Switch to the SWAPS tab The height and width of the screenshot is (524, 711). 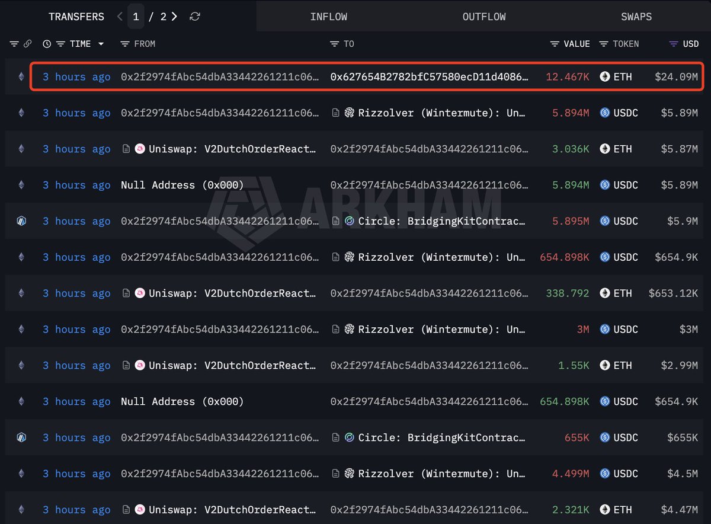636,17
